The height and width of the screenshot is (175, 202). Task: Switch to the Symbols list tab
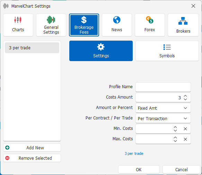pos(167,51)
